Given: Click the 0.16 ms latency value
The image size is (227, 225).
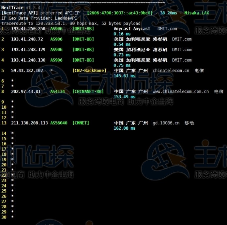Looking at the screenshot, I should [122, 34].
